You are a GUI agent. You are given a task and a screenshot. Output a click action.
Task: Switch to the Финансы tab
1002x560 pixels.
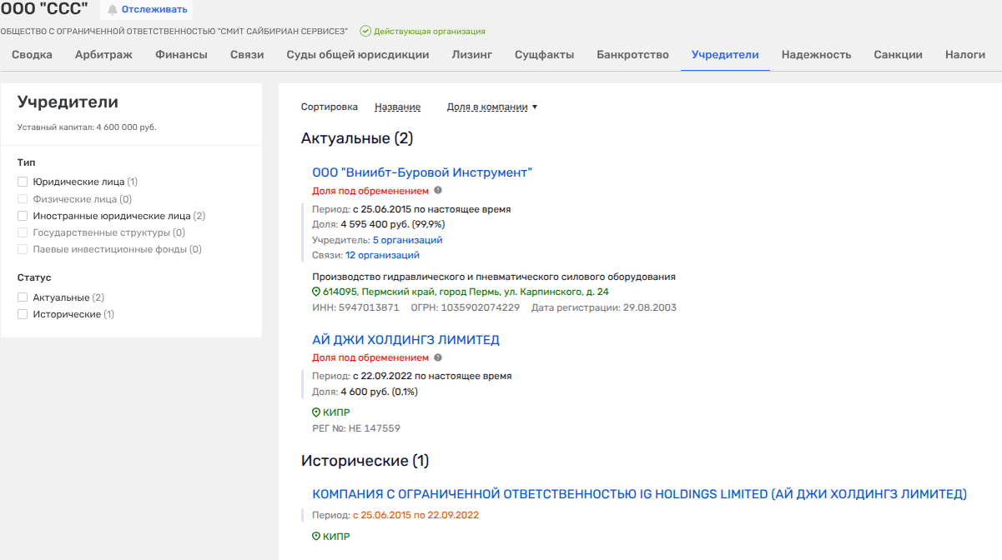(x=181, y=55)
